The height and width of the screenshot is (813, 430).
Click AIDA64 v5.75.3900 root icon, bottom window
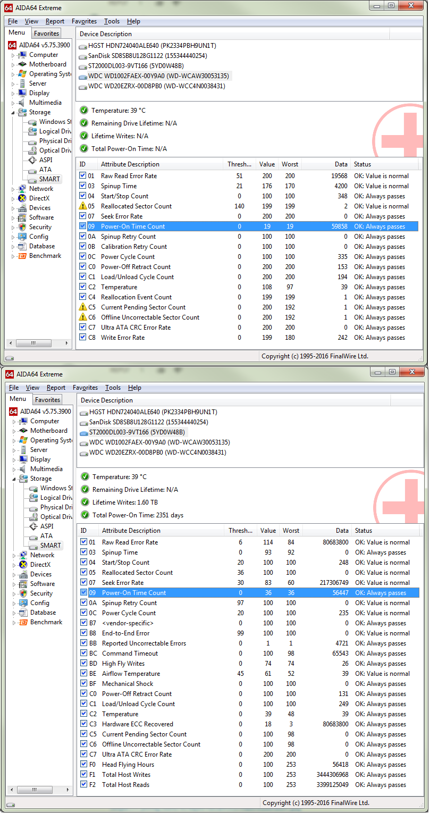14,412
